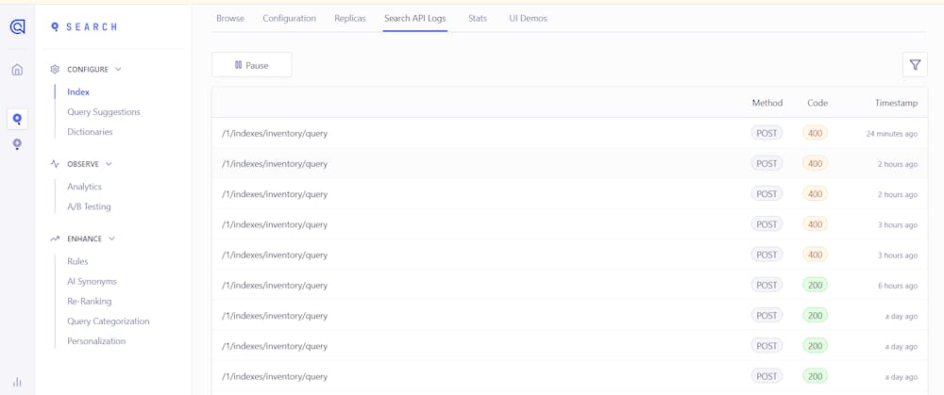Click the POST badge in the 24 minutes ago row
The image size is (944, 395).
tap(767, 133)
